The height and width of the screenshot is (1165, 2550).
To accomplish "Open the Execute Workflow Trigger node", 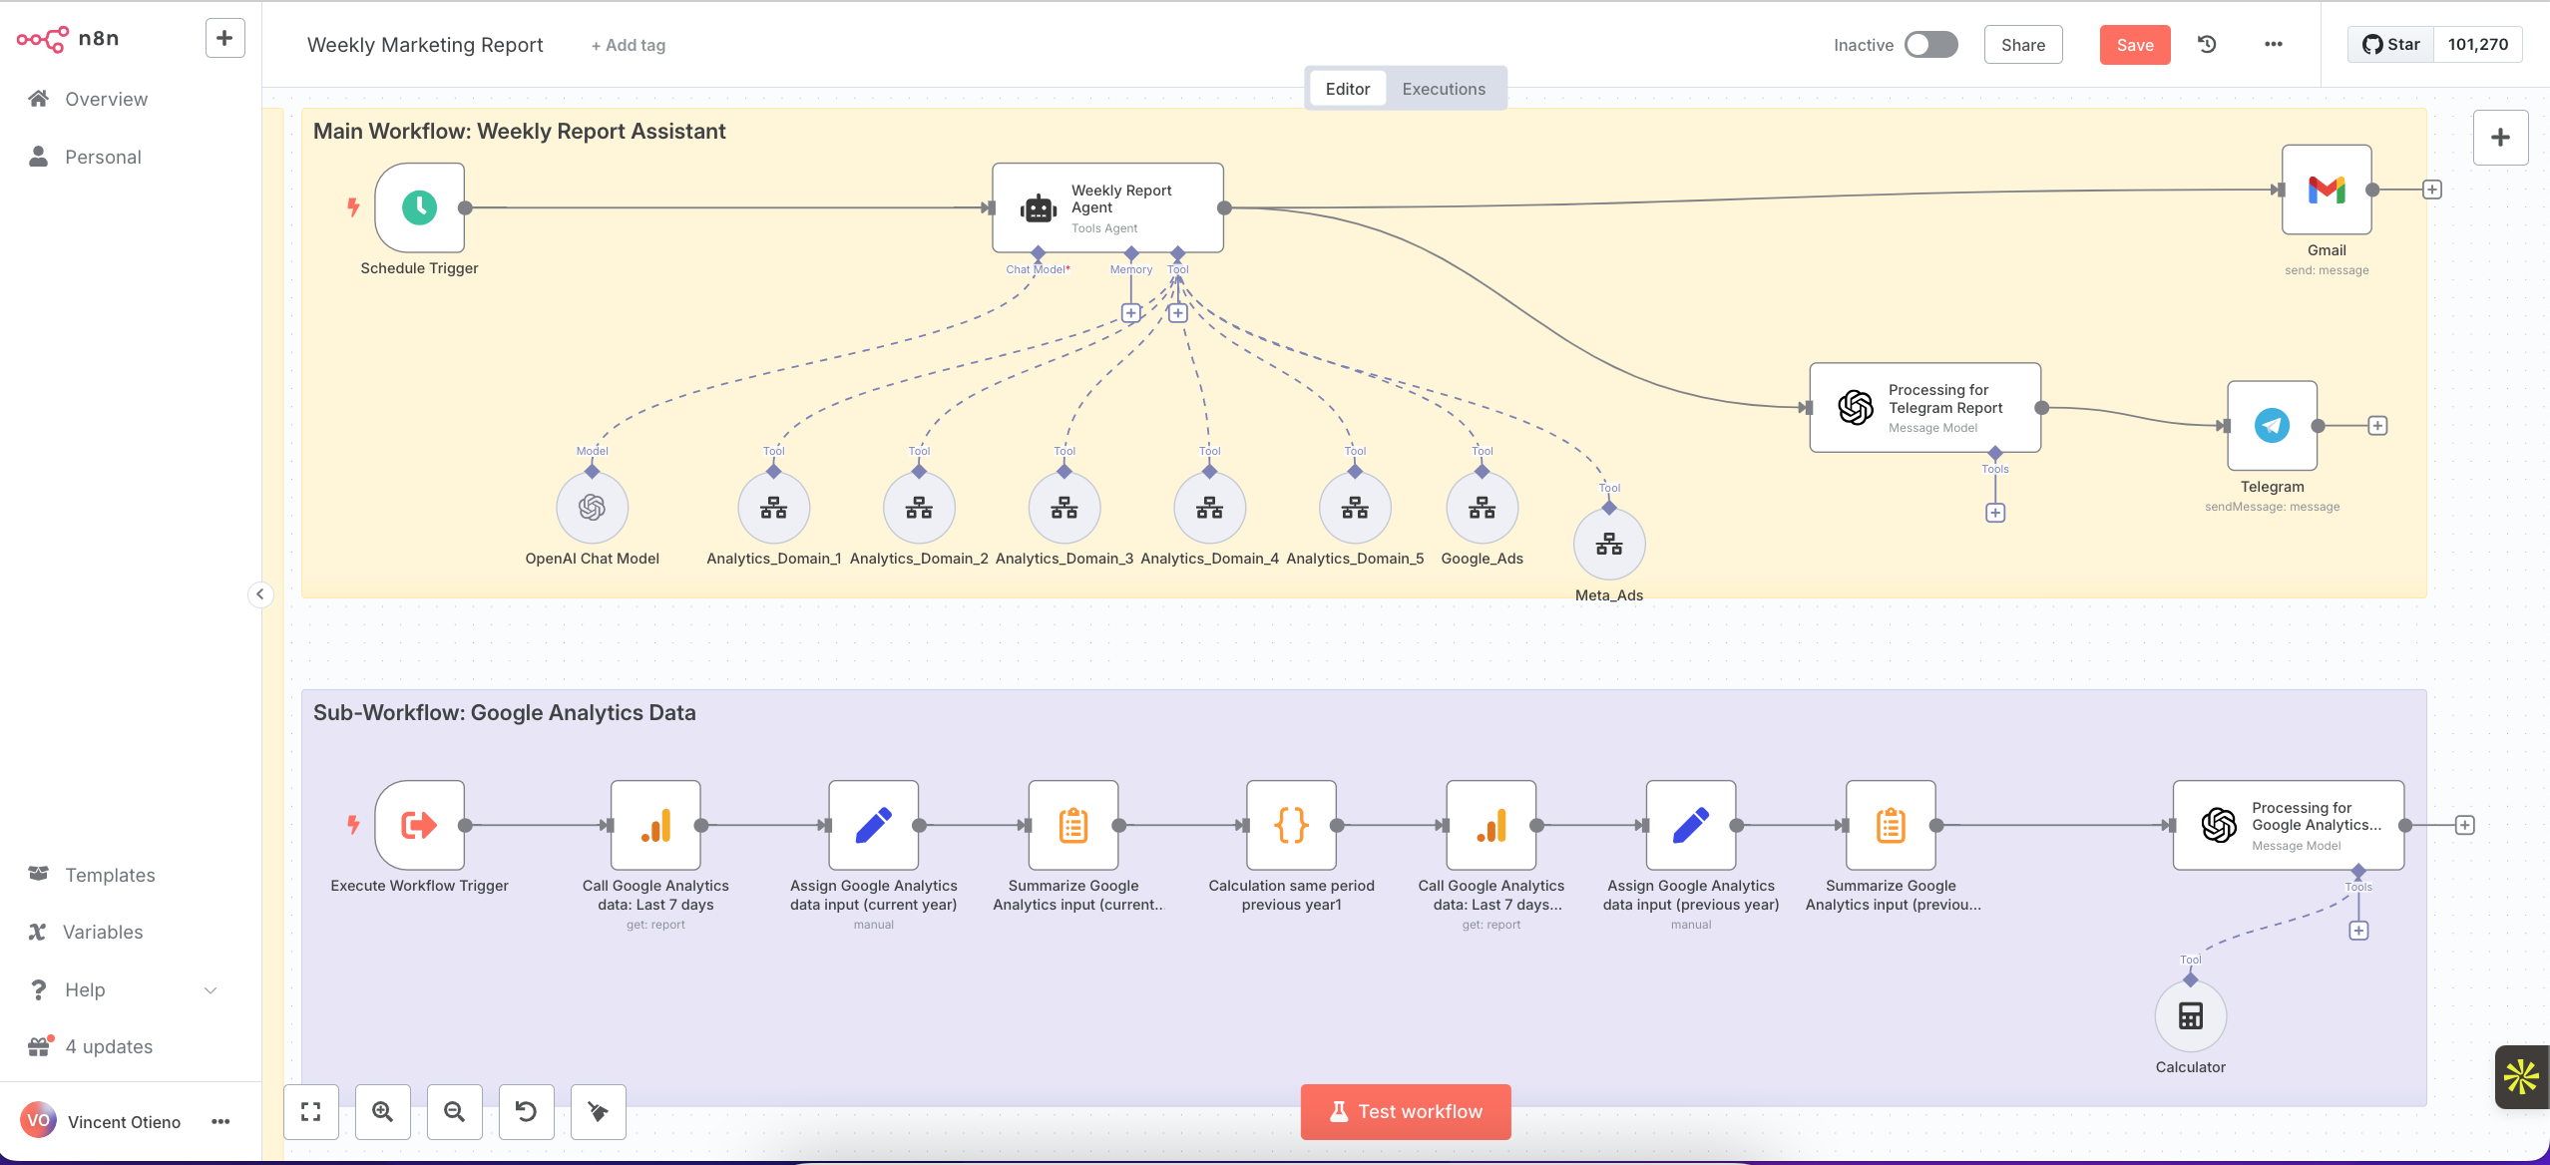I will pos(419,825).
